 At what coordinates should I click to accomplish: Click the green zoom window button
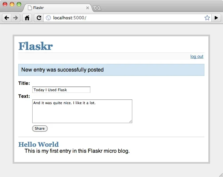click(x=19, y=4)
